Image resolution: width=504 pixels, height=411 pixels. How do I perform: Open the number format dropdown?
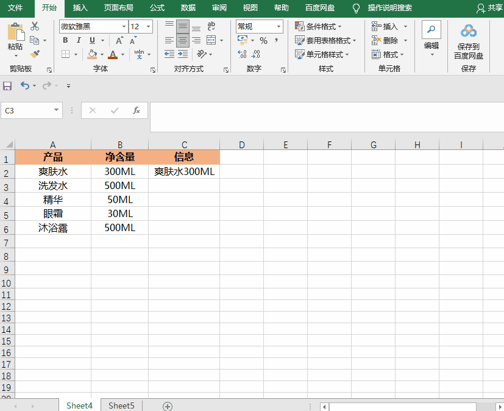click(279, 27)
